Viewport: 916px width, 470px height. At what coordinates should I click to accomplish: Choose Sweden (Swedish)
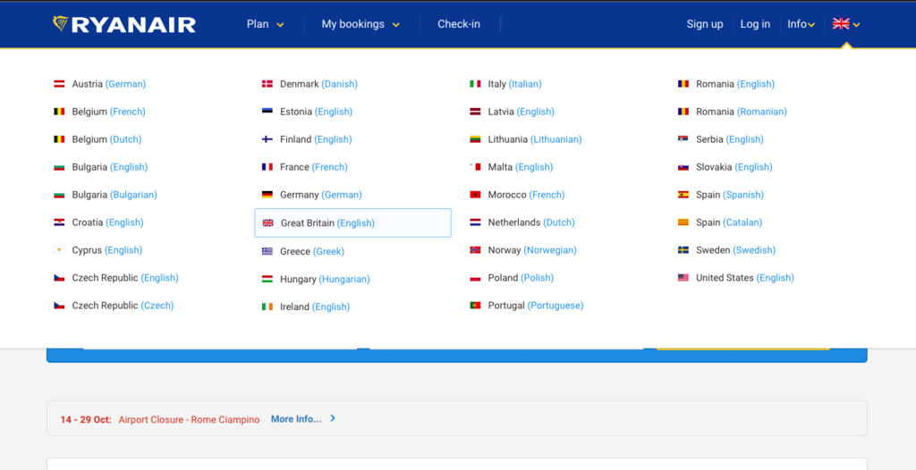(x=735, y=250)
